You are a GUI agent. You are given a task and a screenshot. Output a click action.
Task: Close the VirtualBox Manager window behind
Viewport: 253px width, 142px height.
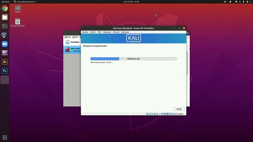click(187, 33)
